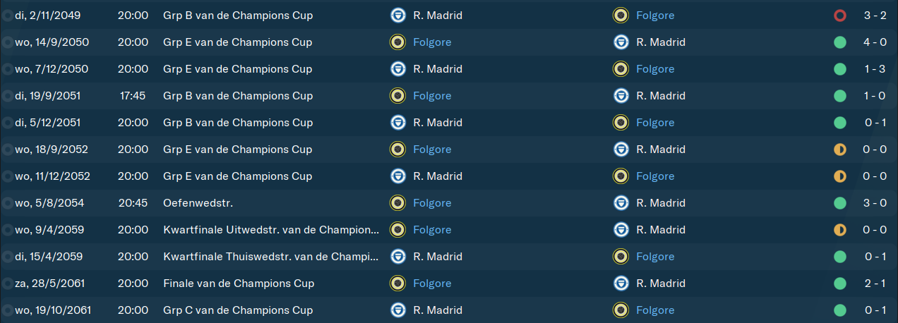The height and width of the screenshot is (323, 898).
Task: Open the 4 - 0 match result
Action: [x=875, y=42]
